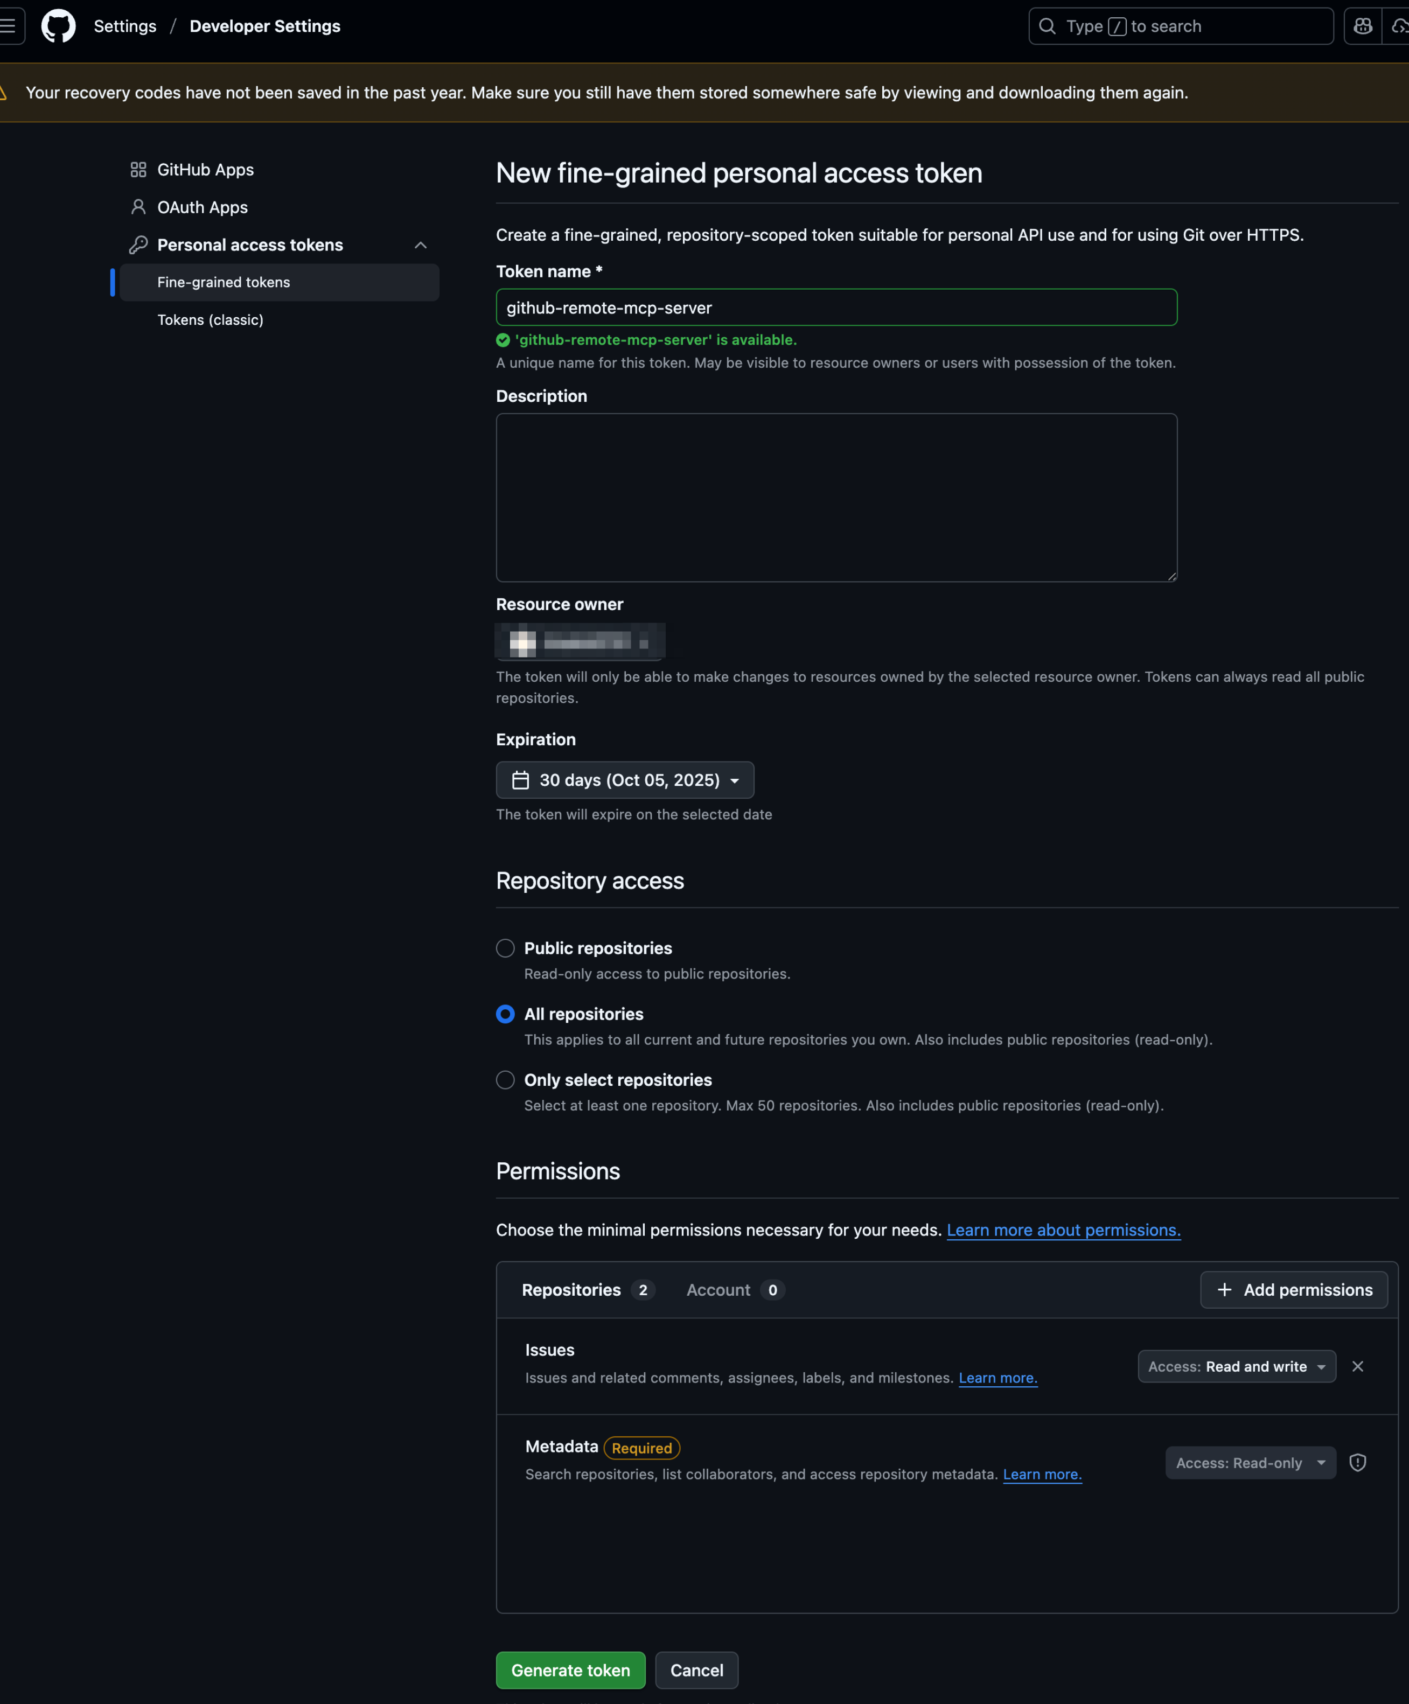Open Issues access Read and write dropdown
This screenshot has width=1409, height=1704.
(x=1236, y=1366)
